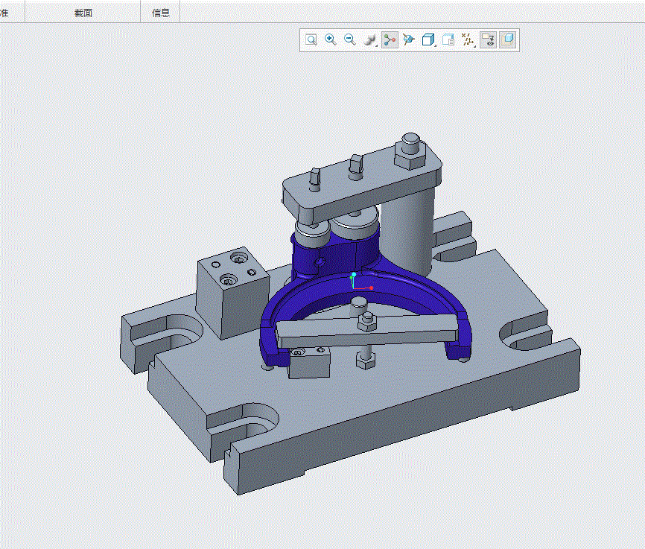The height and width of the screenshot is (549, 645).
Task: Toggle the highlighted blue cube icon at toolbar end
Action: tap(507, 40)
